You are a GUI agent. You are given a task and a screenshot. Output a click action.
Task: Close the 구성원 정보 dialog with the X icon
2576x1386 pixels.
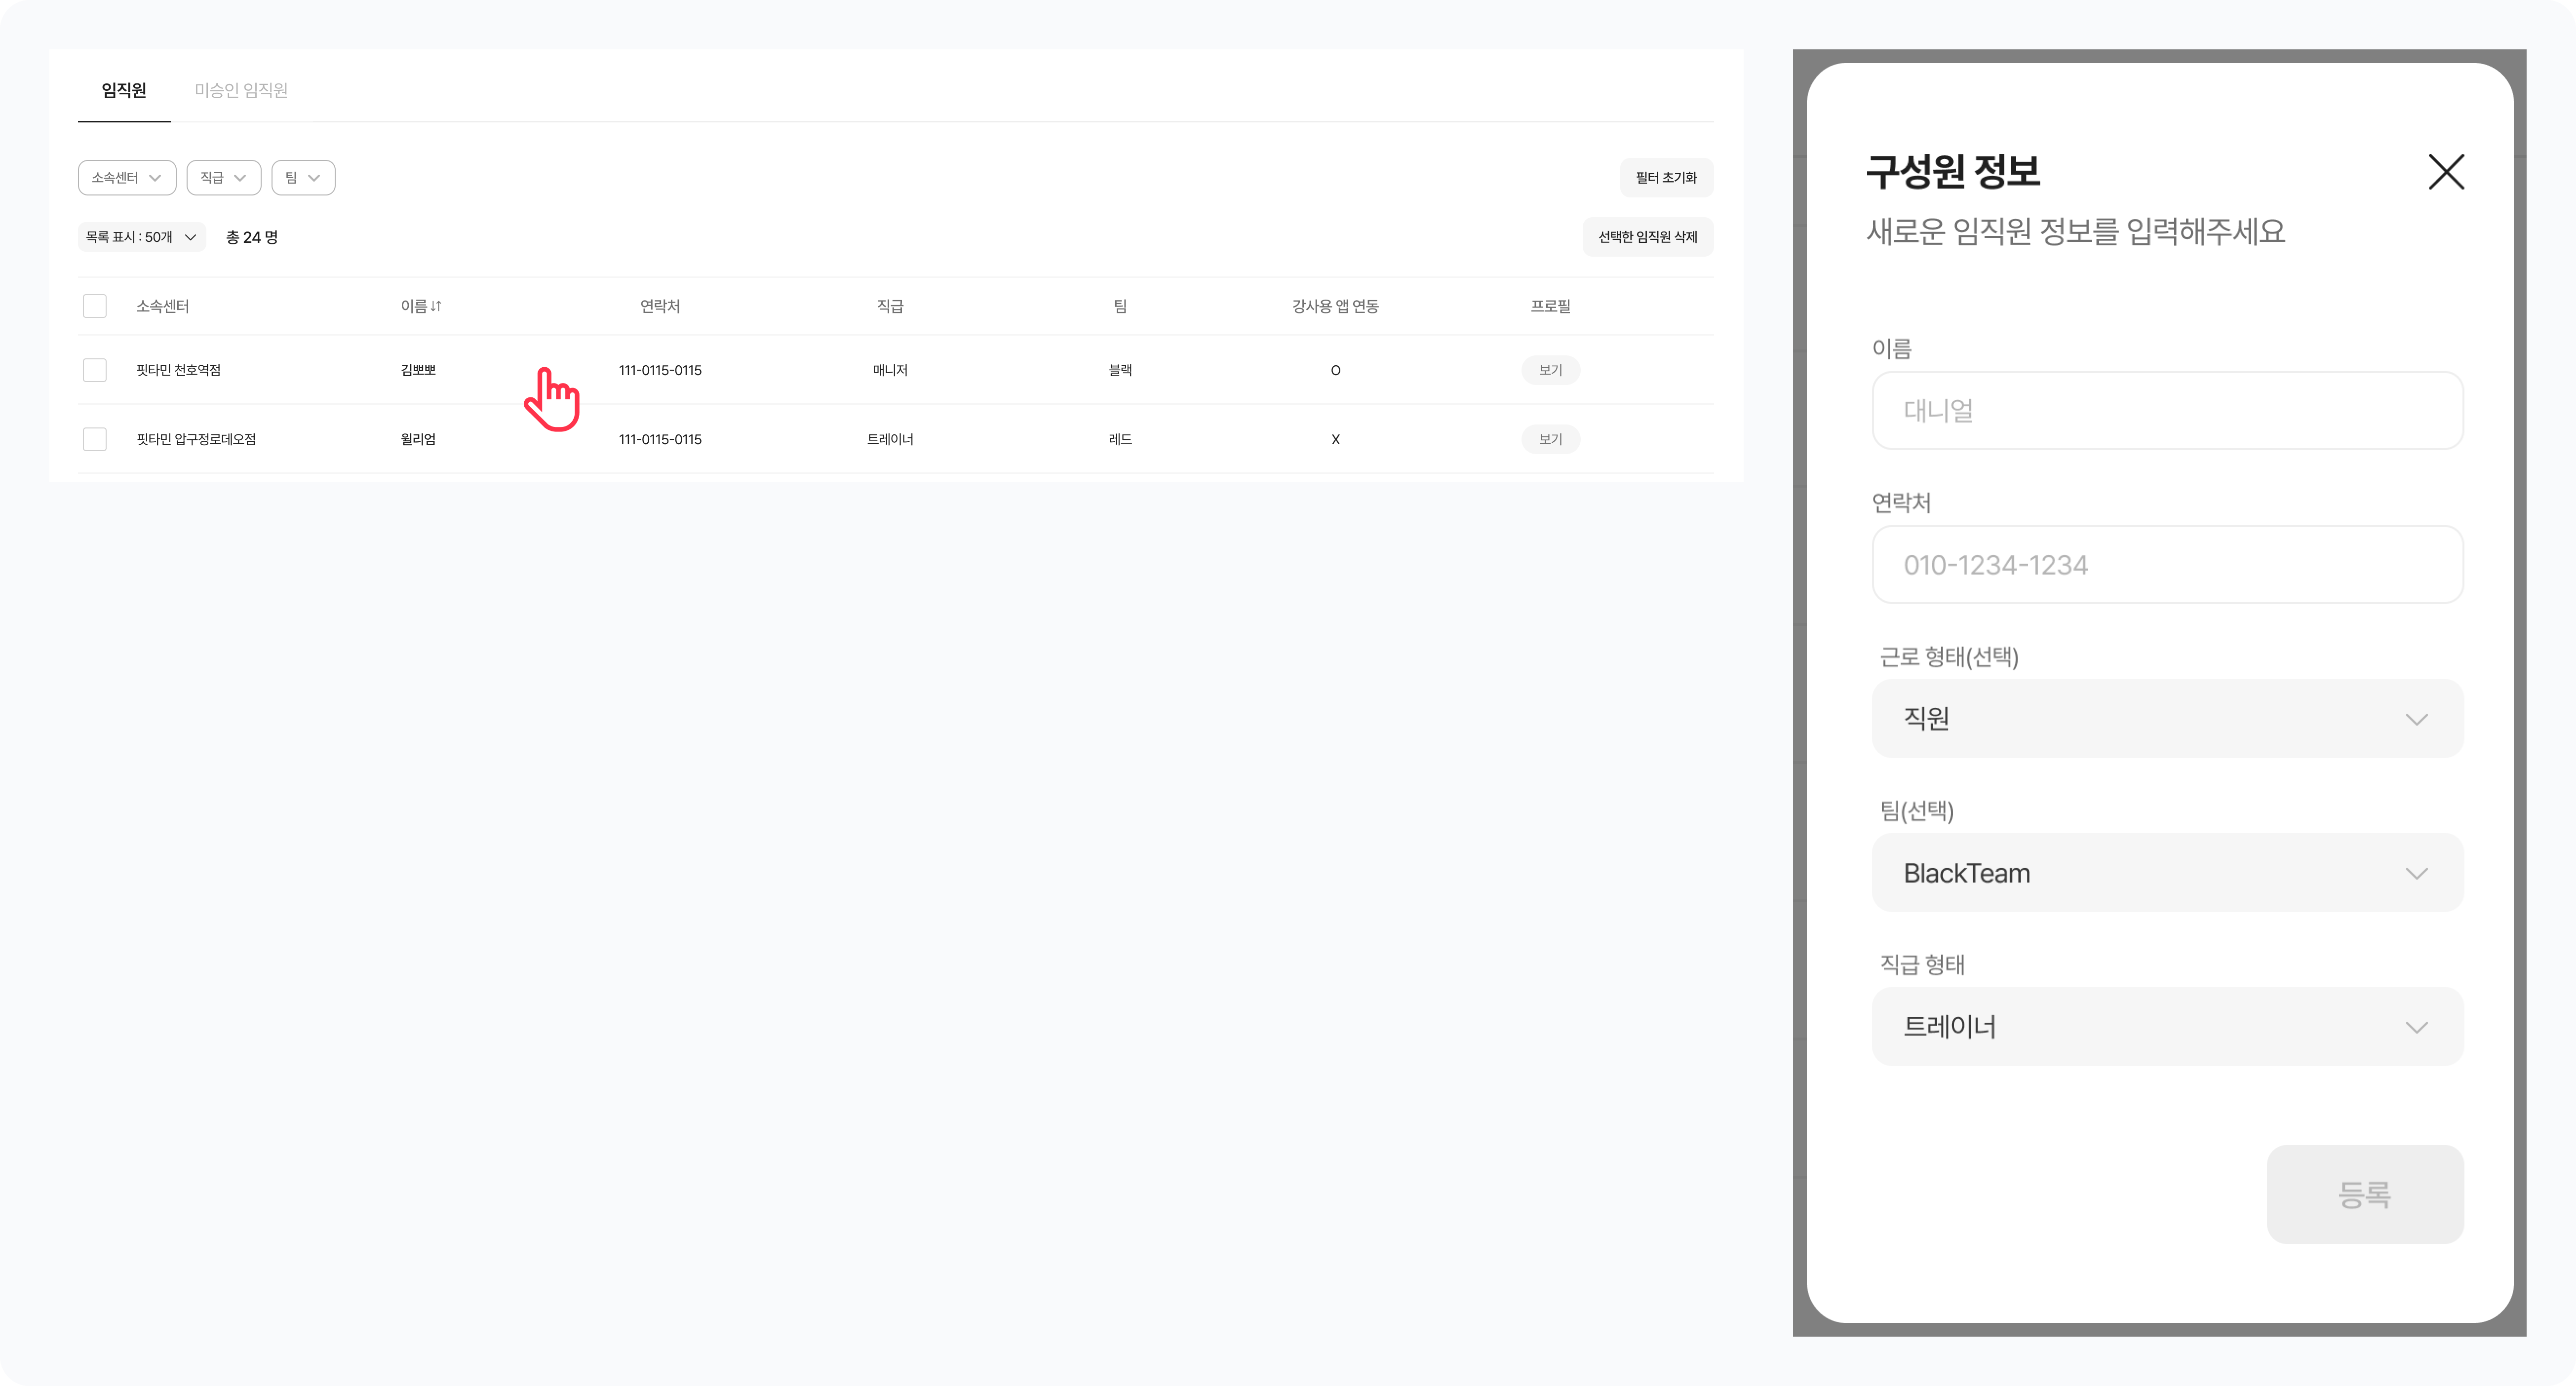[x=2446, y=172]
